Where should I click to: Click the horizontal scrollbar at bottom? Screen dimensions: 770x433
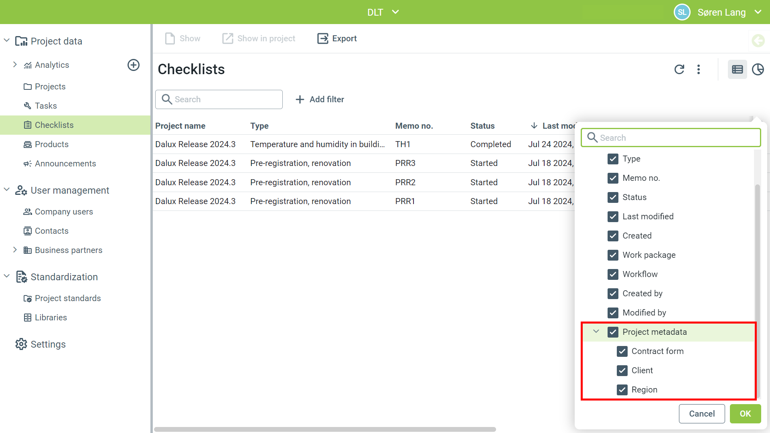(x=325, y=429)
